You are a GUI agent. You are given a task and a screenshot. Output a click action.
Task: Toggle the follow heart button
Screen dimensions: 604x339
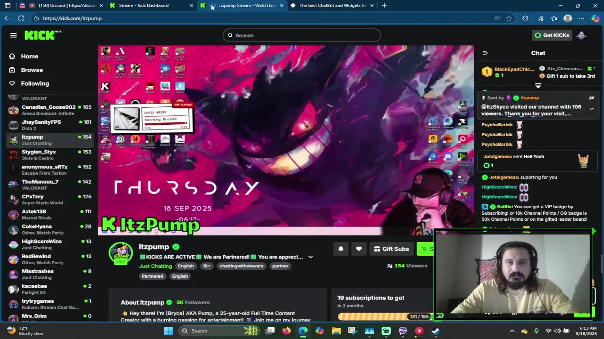coord(359,249)
